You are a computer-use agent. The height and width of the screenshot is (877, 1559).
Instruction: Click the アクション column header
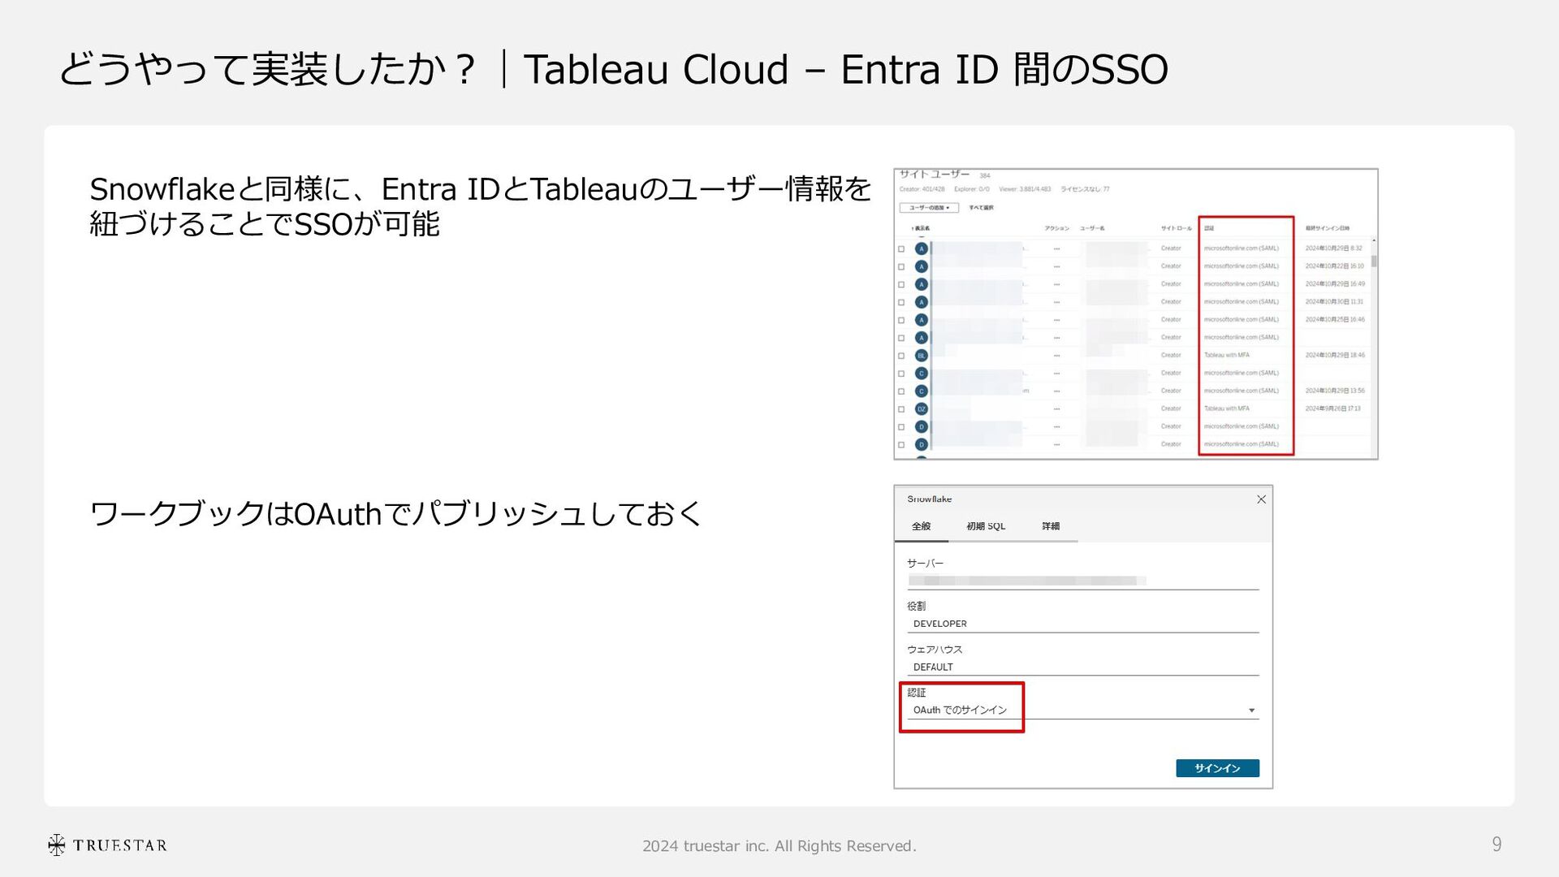(1056, 228)
